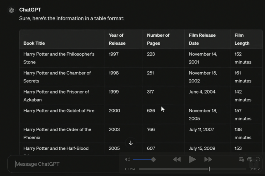Click 'Sure, here's the information in a table format:' text
Image resolution: width=265 pixels, height=176 pixels.
tap(72, 18)
